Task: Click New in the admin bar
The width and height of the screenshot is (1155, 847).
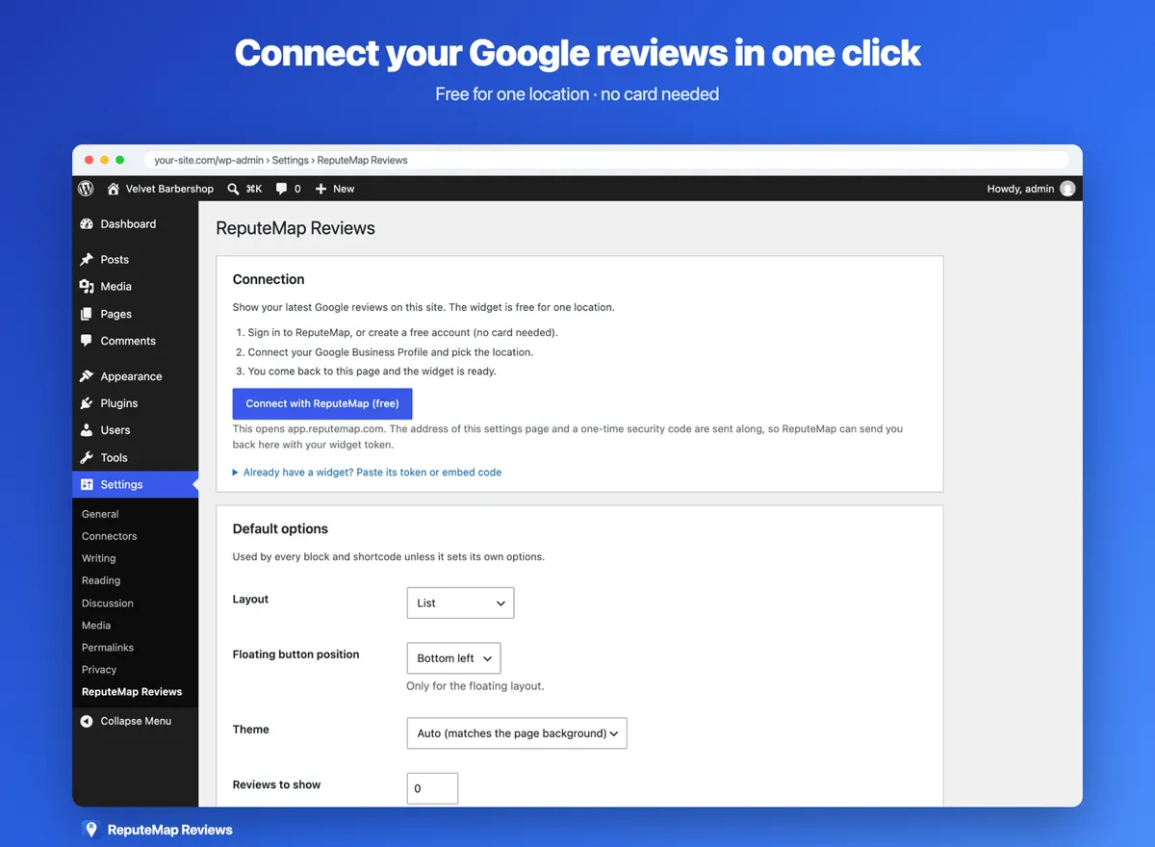Action: pos(344,189)
